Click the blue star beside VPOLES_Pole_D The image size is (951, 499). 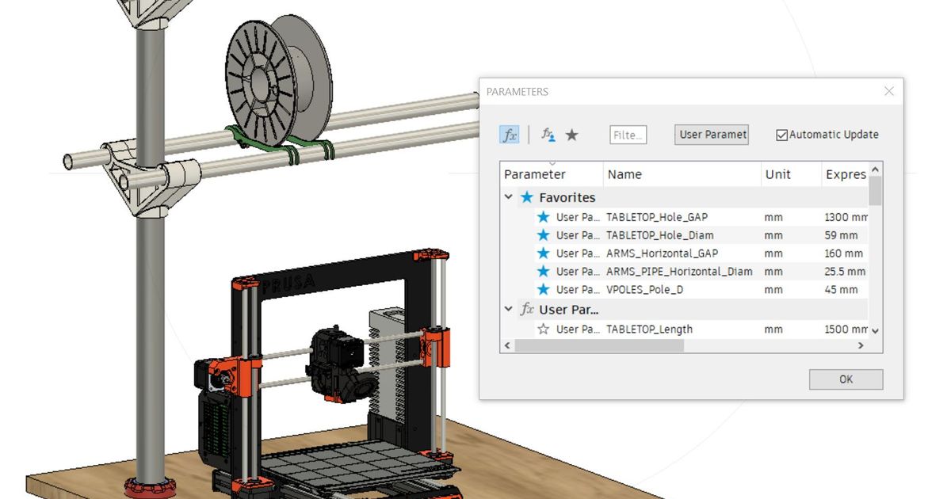click(x=543, y=289)
